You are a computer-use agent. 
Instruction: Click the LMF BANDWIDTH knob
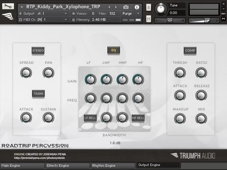pyautogui.click(x=106, y=118)
